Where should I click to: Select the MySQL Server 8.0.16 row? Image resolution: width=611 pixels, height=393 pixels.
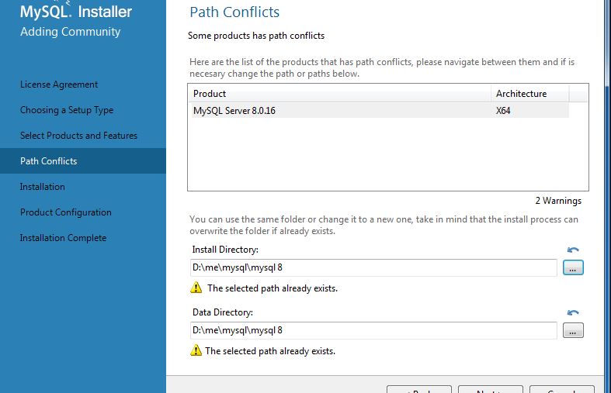pyautogui.click(x=380, y=111)
